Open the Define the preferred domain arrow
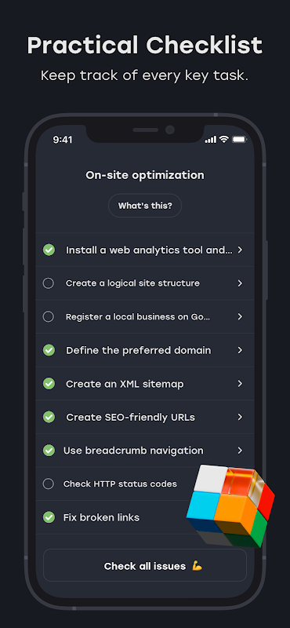 point(240,350)
